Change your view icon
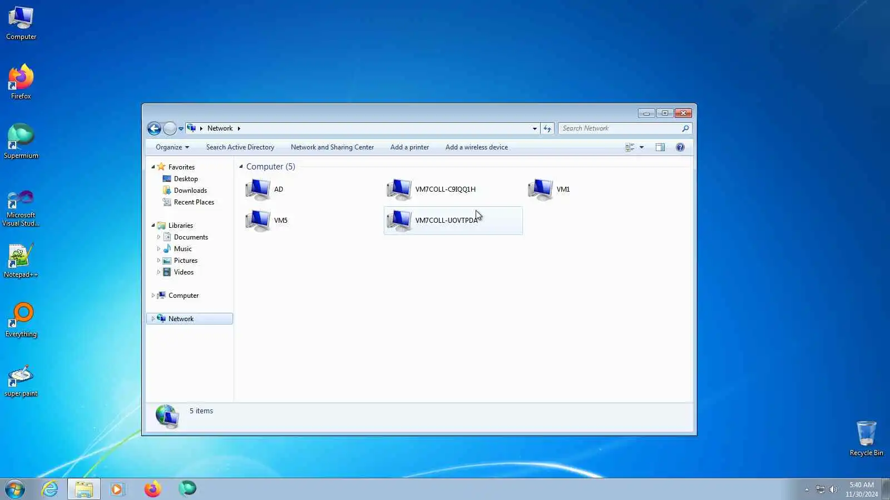 pos(630,147)
